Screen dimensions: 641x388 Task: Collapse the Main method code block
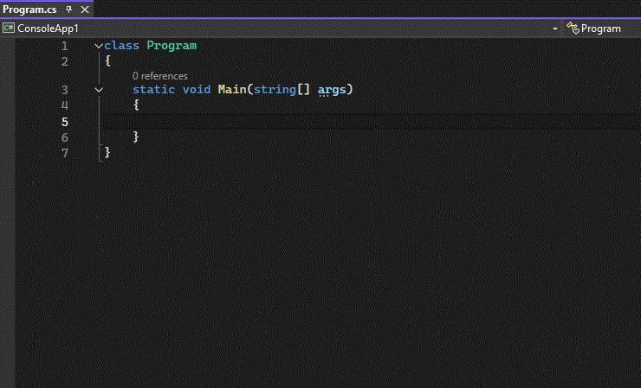[x=99, y=90]
